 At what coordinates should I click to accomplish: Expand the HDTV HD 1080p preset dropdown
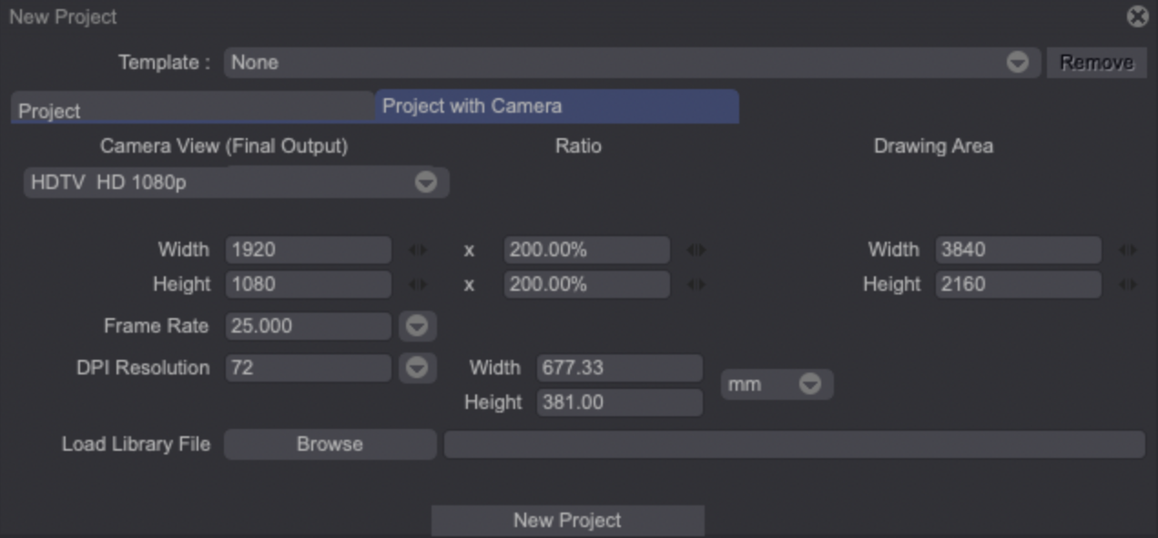pyautogui.click(x=425, y=183)
